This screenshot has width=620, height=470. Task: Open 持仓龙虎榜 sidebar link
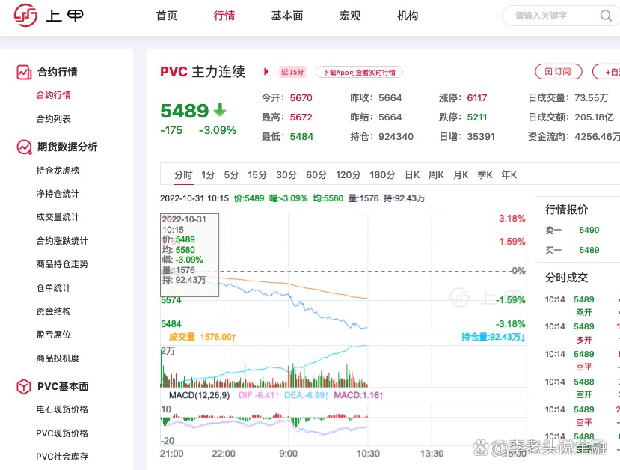[x=58, y=171]
